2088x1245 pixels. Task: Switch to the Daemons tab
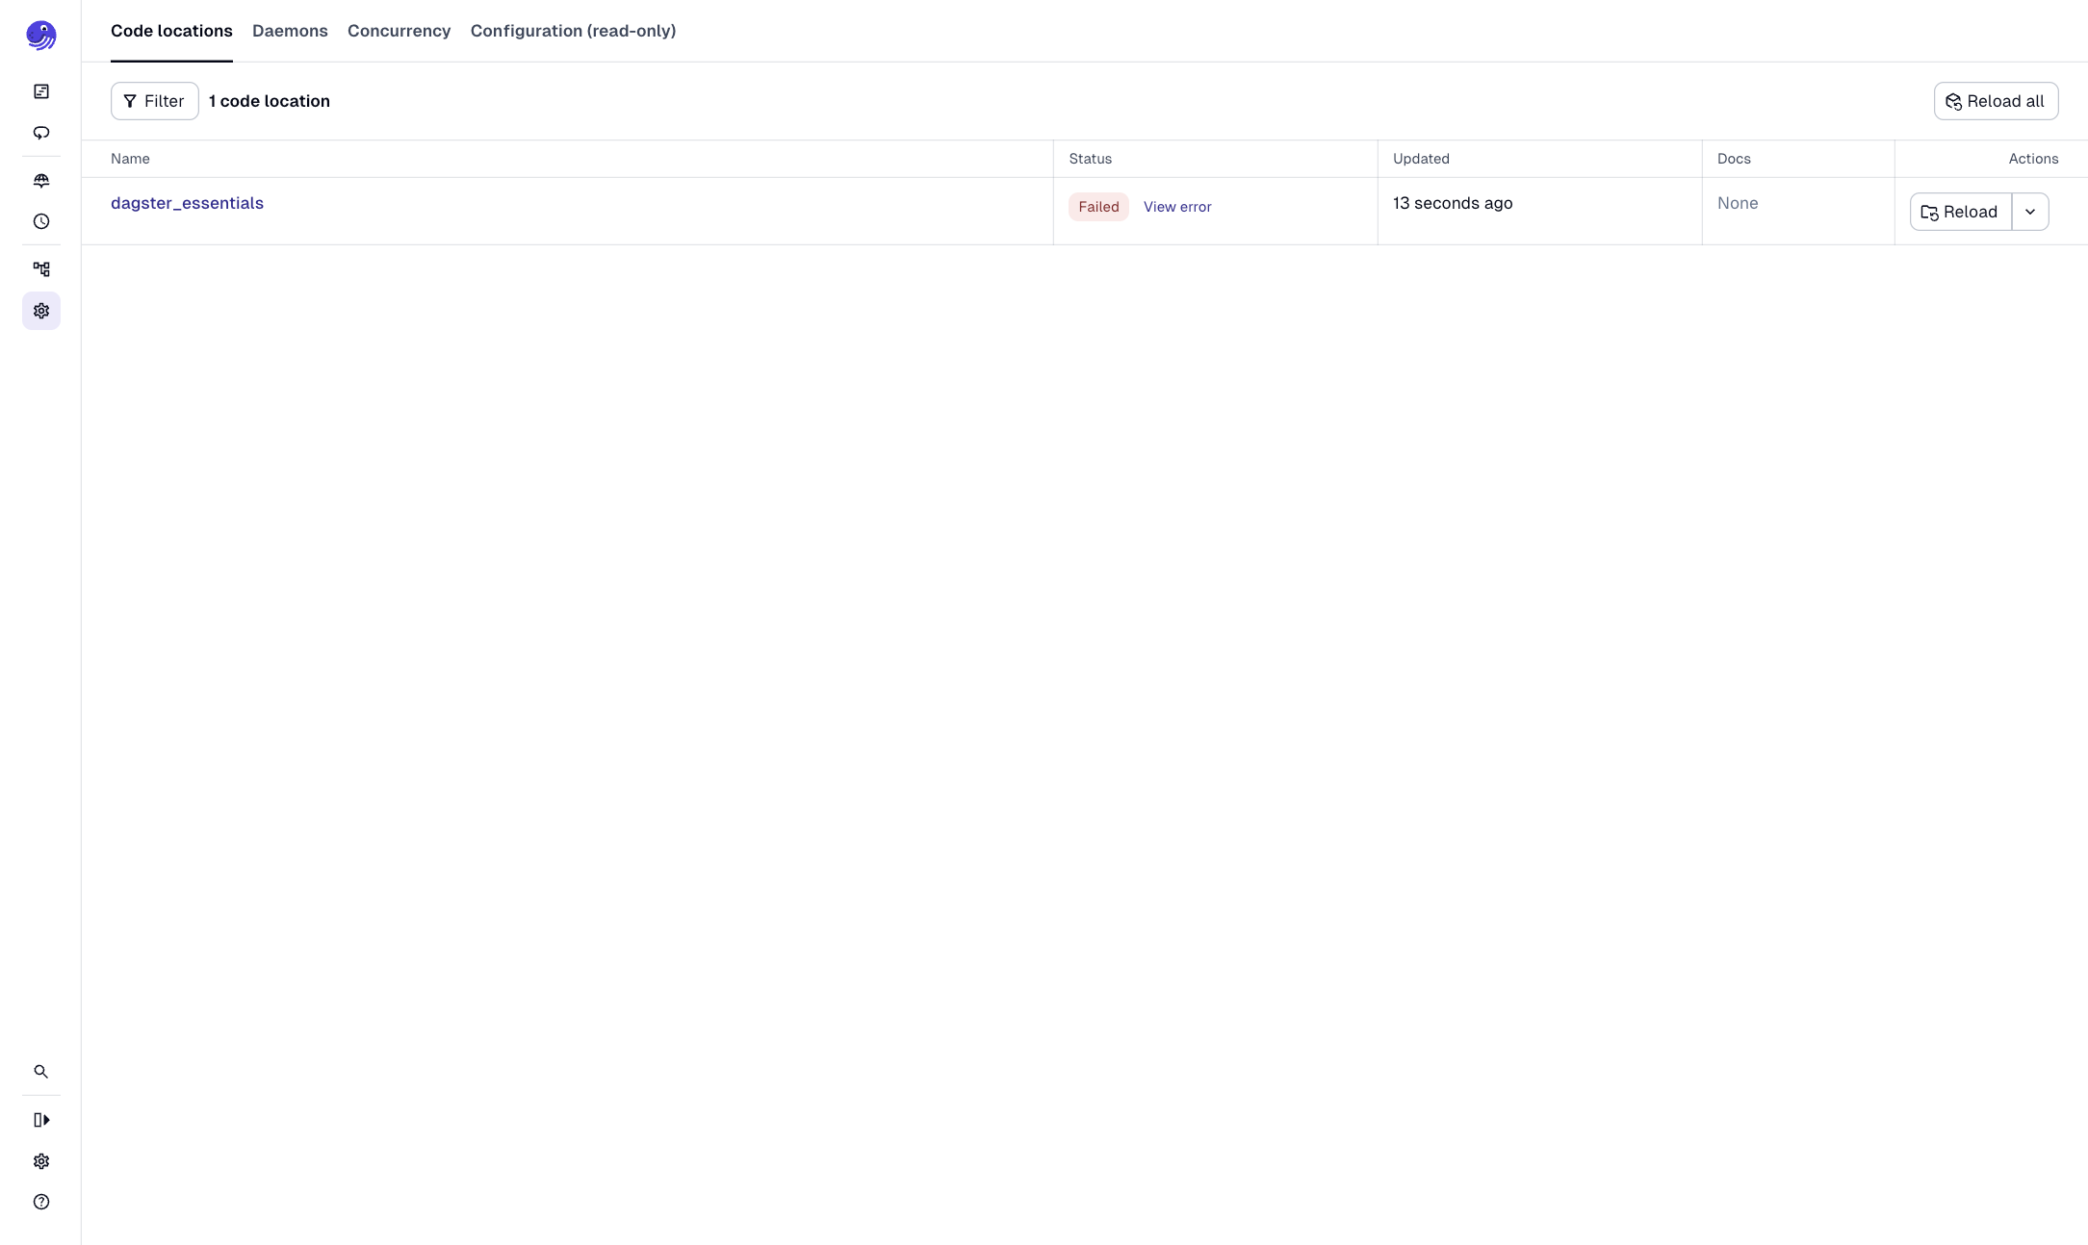(x=289, y=31)
